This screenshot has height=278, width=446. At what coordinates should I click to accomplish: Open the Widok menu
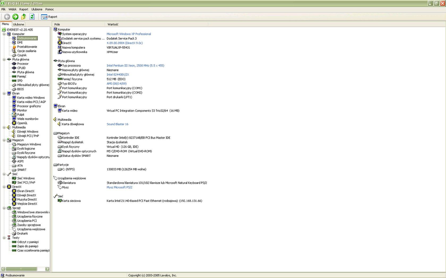click(12, 9)
